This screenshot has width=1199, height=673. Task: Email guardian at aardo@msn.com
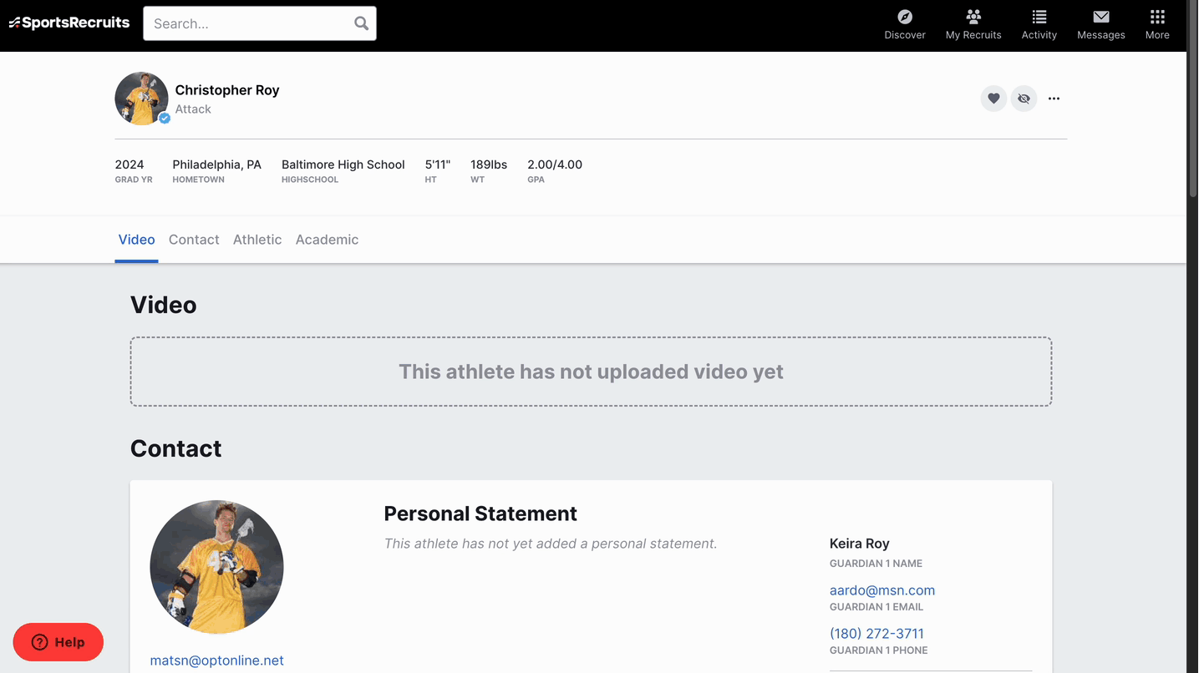pyautogui.click(x=881, y=590)
